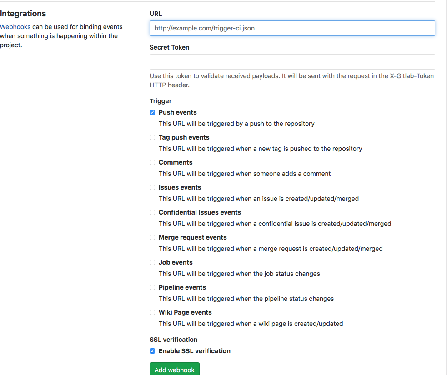Click the 'Pipeline events' label text
447x375 pixels.
pyautogui.click(x=182, y=287)
